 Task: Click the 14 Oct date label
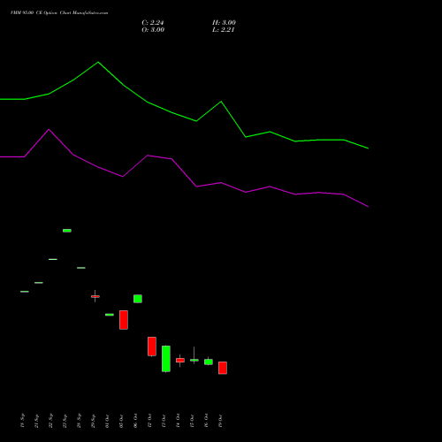[x=178, y=421]
